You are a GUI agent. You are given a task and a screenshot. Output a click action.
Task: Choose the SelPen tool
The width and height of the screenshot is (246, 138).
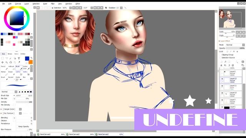pyautogui.click(x=19, y=73)
